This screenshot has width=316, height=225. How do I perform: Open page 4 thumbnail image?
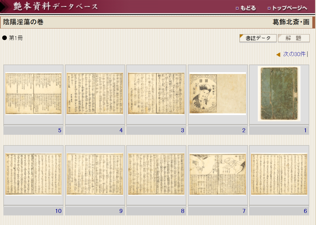pos(95,94)
